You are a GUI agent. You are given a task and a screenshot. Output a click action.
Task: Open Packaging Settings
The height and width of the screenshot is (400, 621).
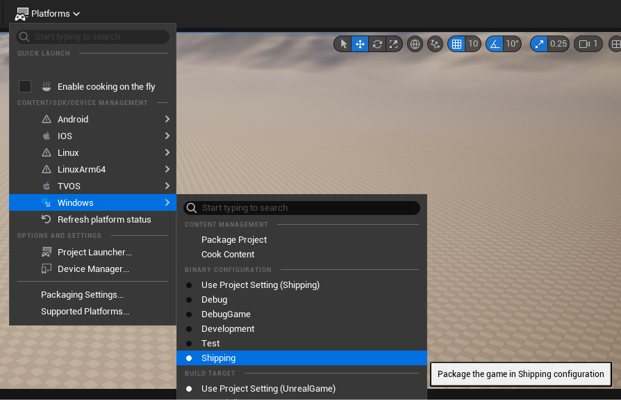point(82,294)
